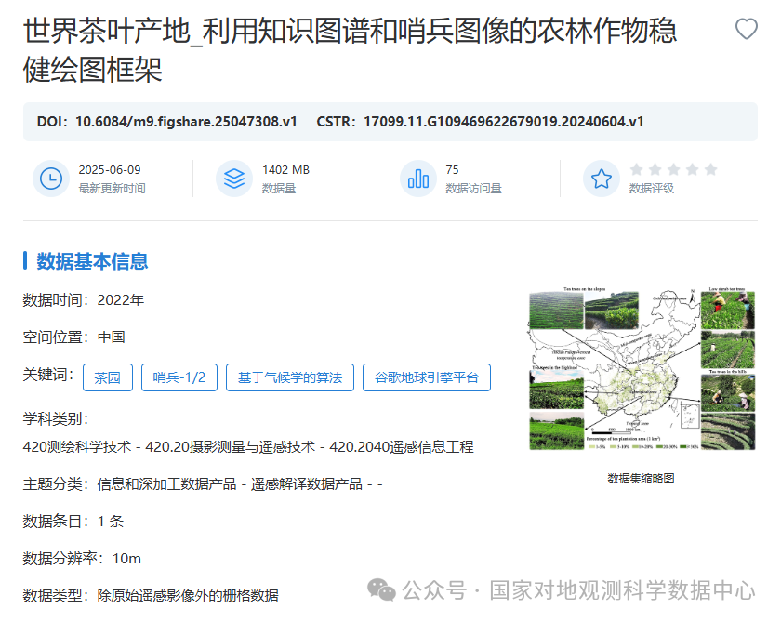
Task: Select the 茶园 keyword tag
Action: [108, 377]
